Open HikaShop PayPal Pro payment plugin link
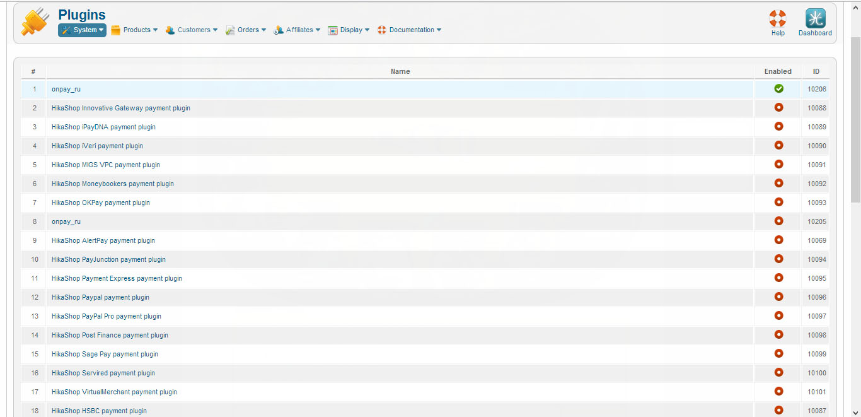 coord(107,316)
